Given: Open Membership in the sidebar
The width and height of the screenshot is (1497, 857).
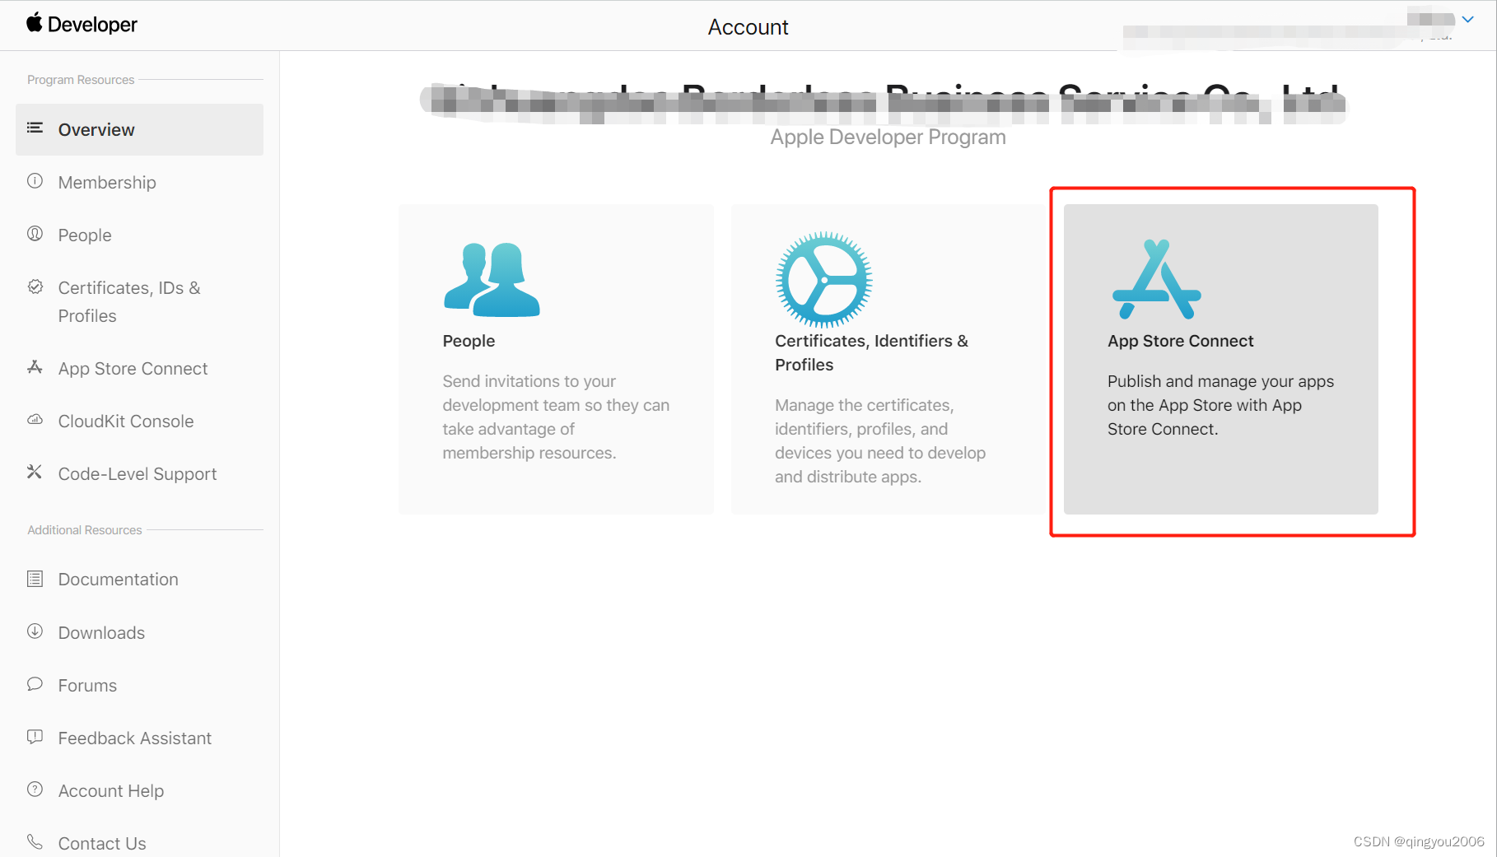Looking at the screenshot, I should (107, 183).
